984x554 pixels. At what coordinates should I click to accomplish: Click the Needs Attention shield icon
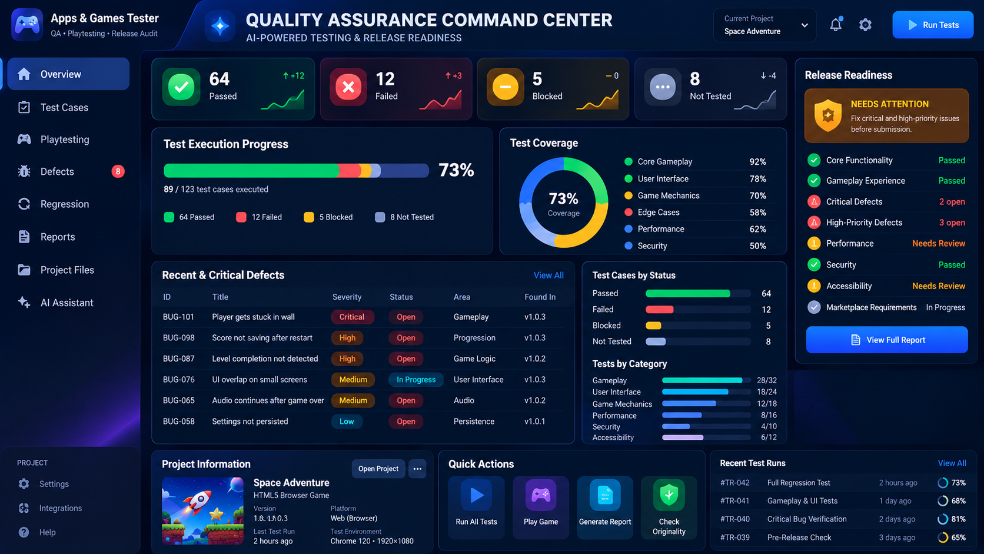coord(828,115)
